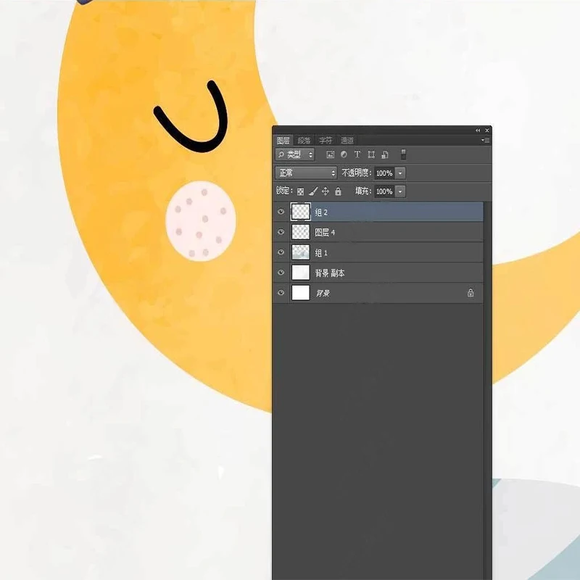Switch to the 字符 tab
The width and height of the screenshot is (580, 580).
[326, 140]
